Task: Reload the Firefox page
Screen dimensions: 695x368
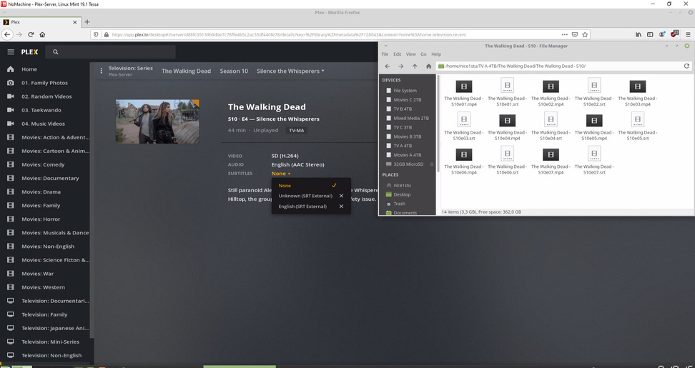Action: click(31, 34)
